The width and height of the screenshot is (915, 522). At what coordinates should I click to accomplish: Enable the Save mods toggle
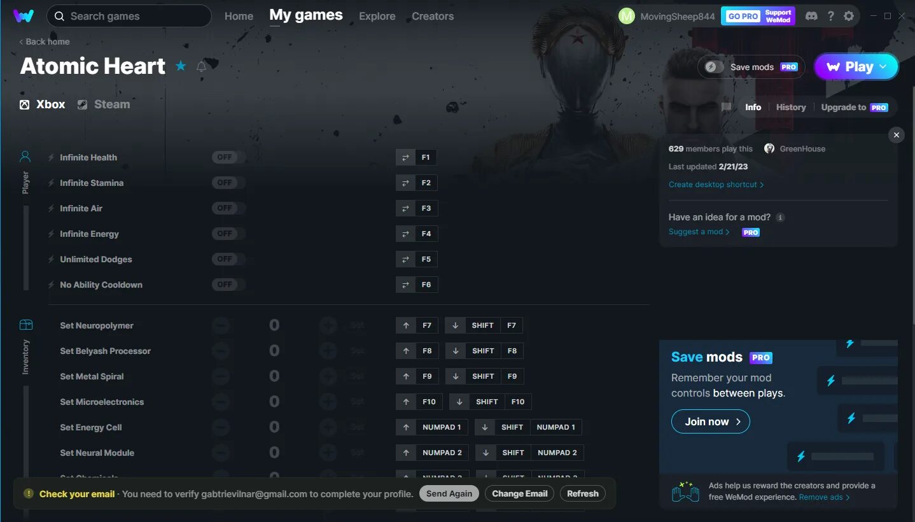714,67
